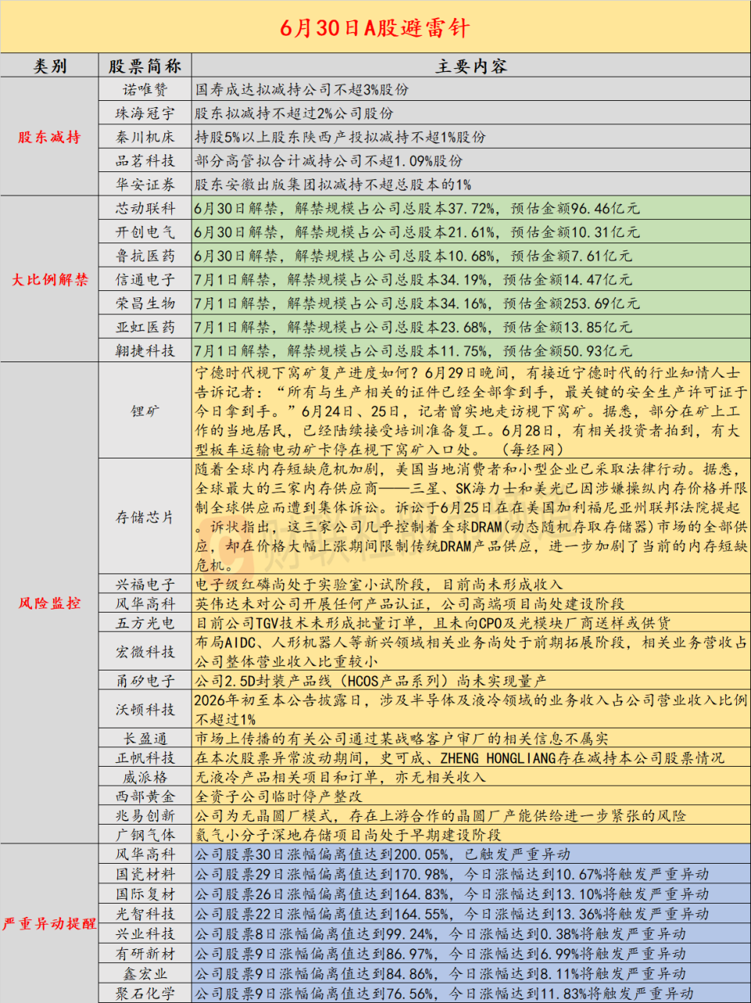
Task: Choose stock name "兆易创新"
Action: [x=146, y=816]
